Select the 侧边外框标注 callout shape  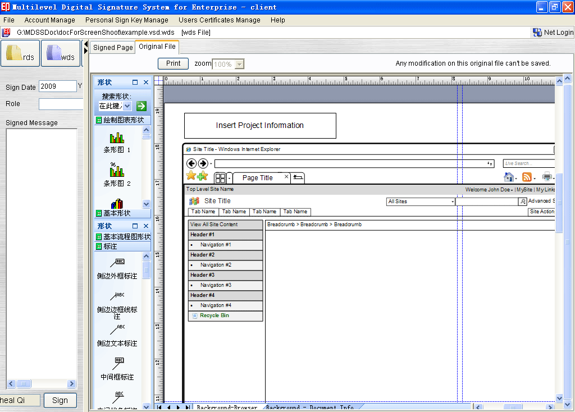pos(117,269)
